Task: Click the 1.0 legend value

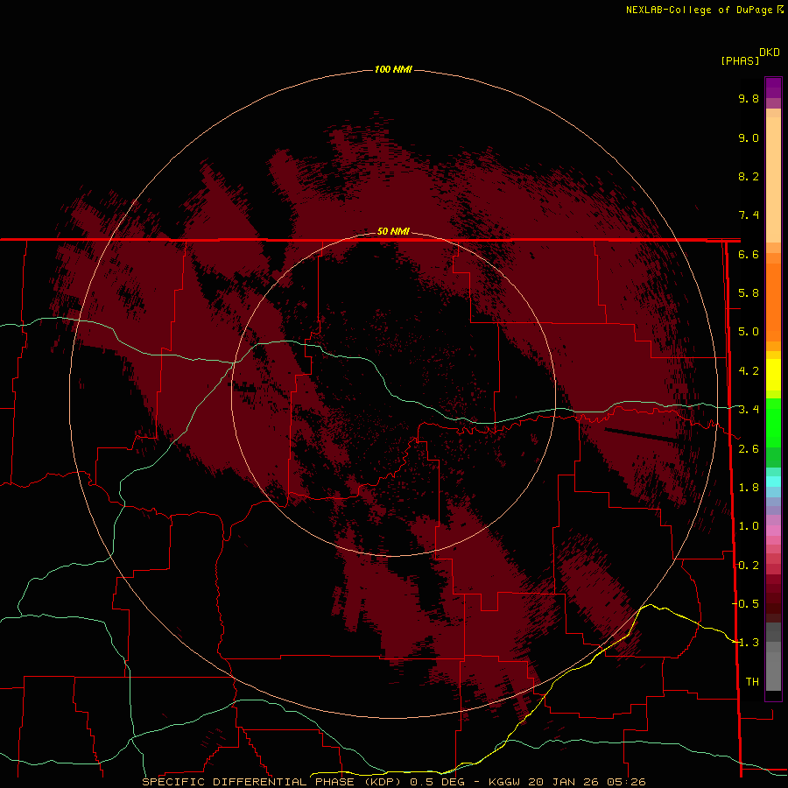Action: coord(749,526)
